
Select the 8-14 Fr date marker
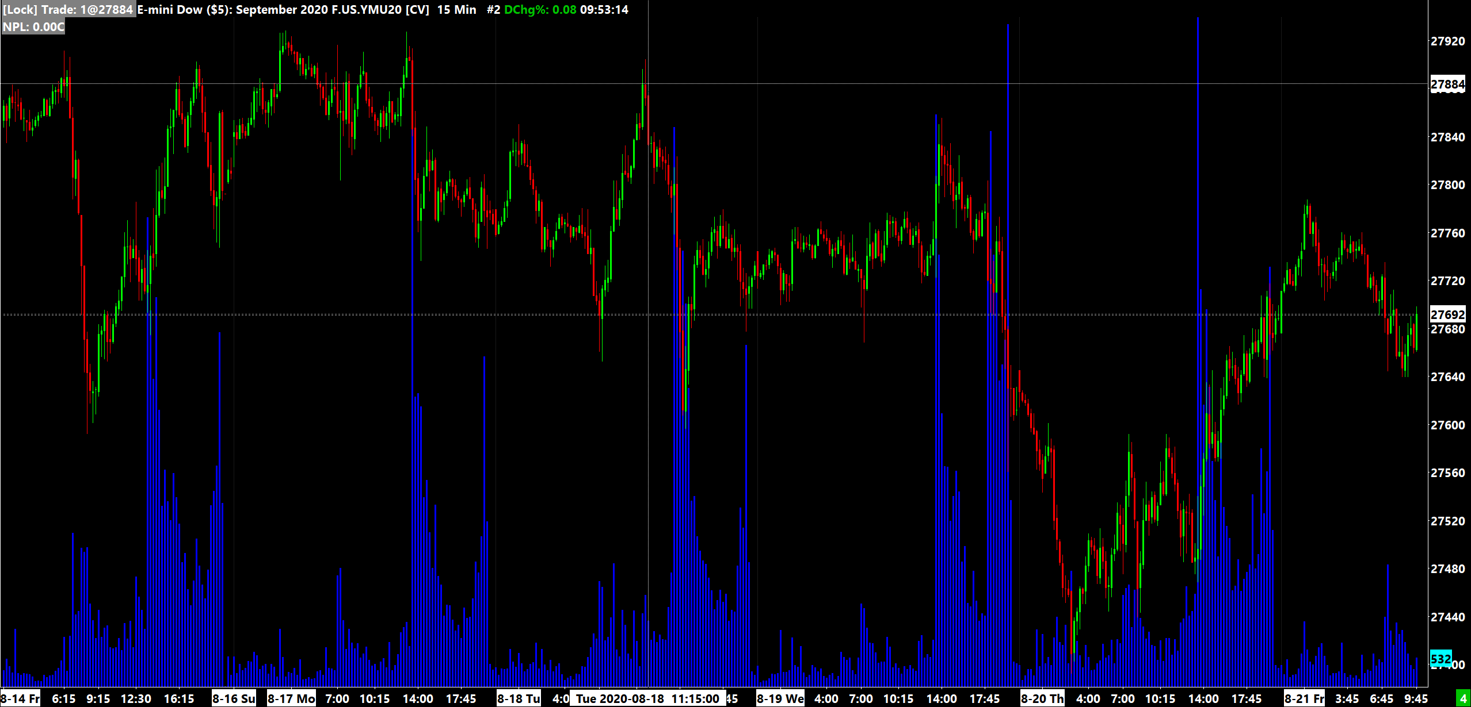(x=21, y=698)
